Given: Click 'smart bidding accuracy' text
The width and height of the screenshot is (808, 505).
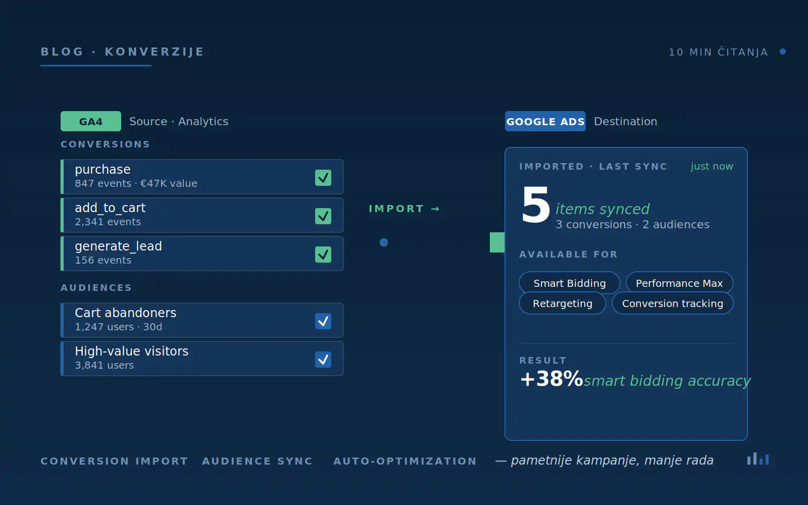Looking at the screenshot, I should (x=667, y=381).
